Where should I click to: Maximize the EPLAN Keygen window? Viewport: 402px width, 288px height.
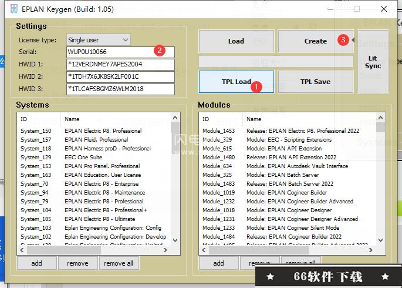click(x=357, y=9)
